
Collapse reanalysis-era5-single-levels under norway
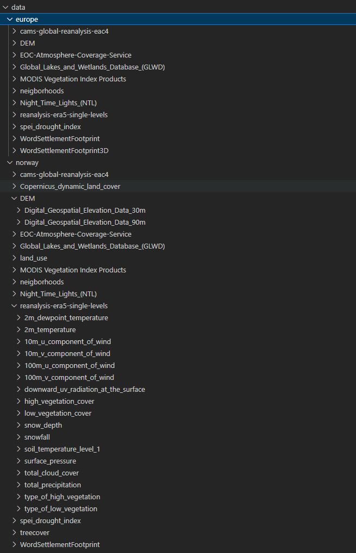click(14, 306)
